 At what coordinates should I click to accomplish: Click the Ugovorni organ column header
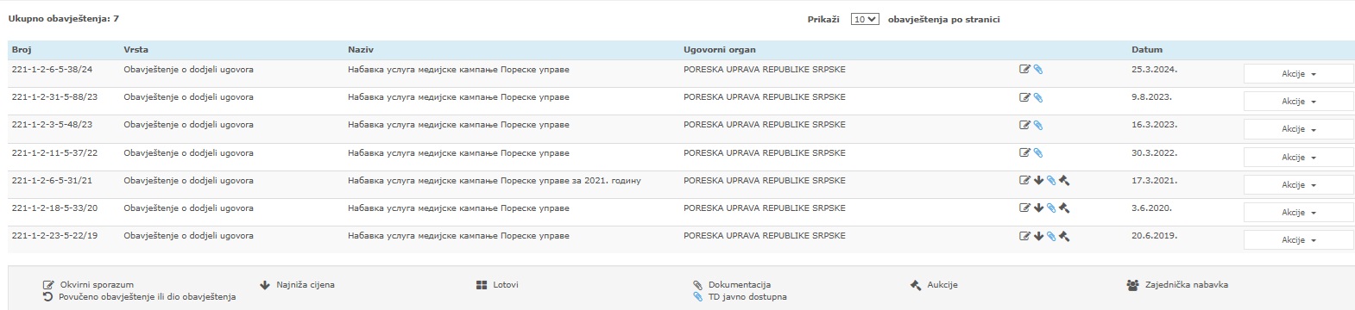[719, 50]
